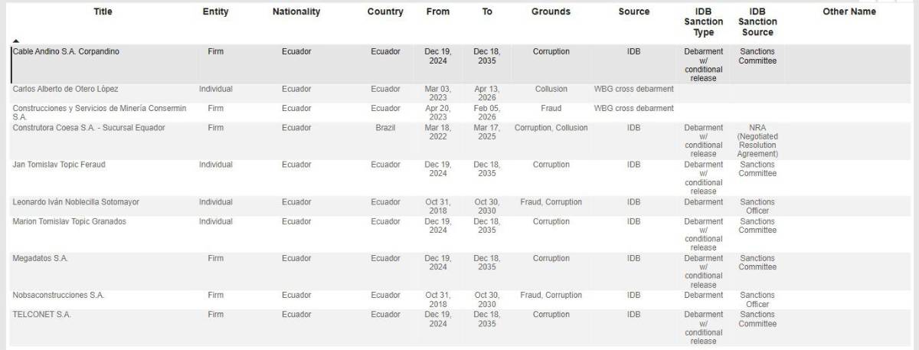
Task: Click the Nationality column header
Action: (x=296, y=12)
